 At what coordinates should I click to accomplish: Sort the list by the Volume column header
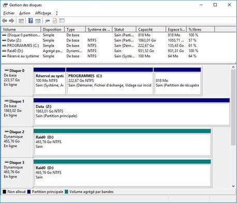(21, 29)
